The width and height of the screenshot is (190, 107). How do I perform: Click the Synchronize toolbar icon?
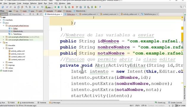click(x=3, y=7)
